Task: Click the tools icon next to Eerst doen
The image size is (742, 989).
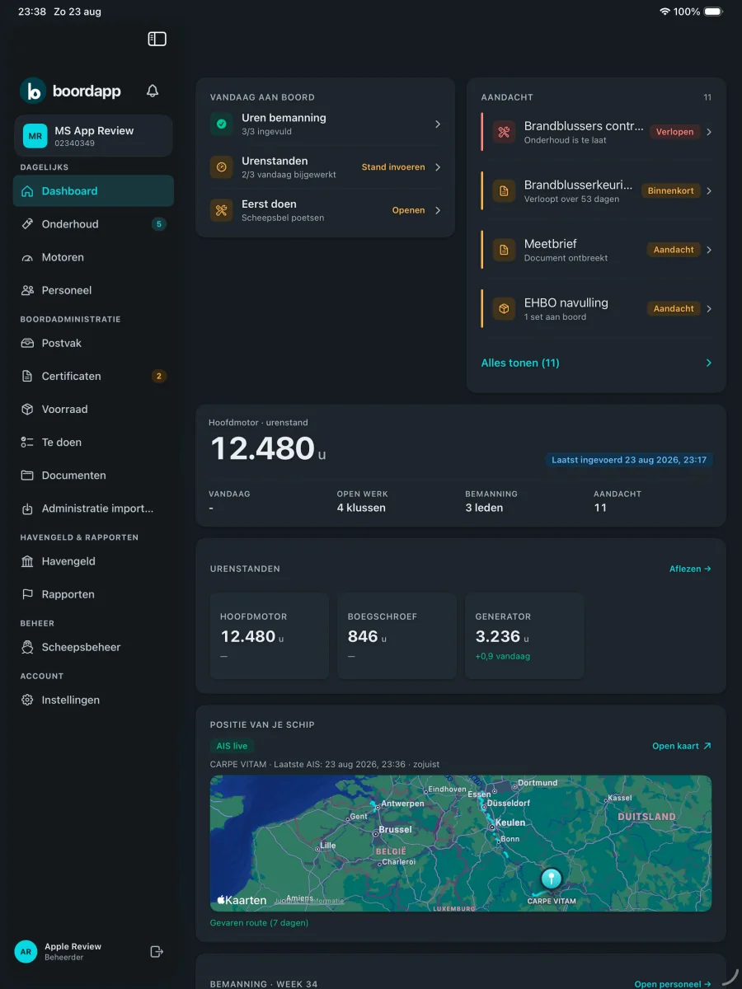Action: (221, 210)
